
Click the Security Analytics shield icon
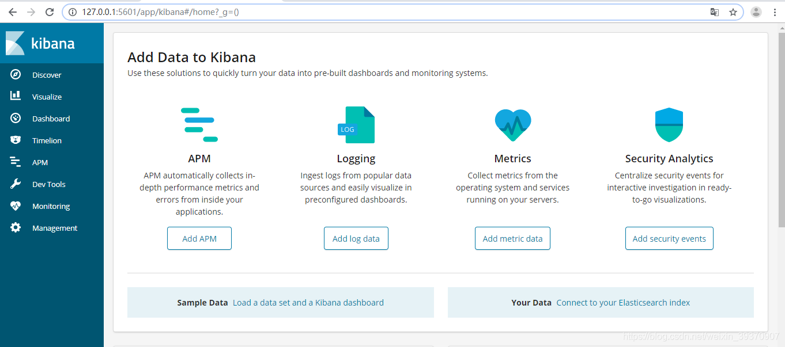click(669, 125)
